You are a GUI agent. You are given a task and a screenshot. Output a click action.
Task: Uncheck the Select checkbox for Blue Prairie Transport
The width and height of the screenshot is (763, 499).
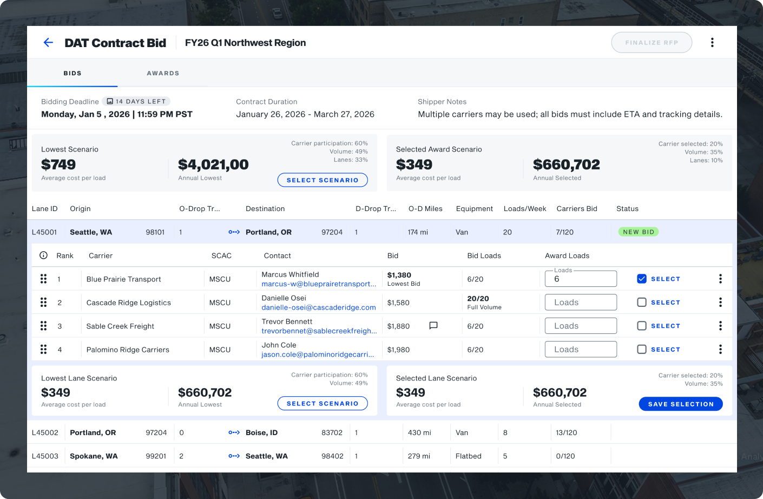(642, 279)
